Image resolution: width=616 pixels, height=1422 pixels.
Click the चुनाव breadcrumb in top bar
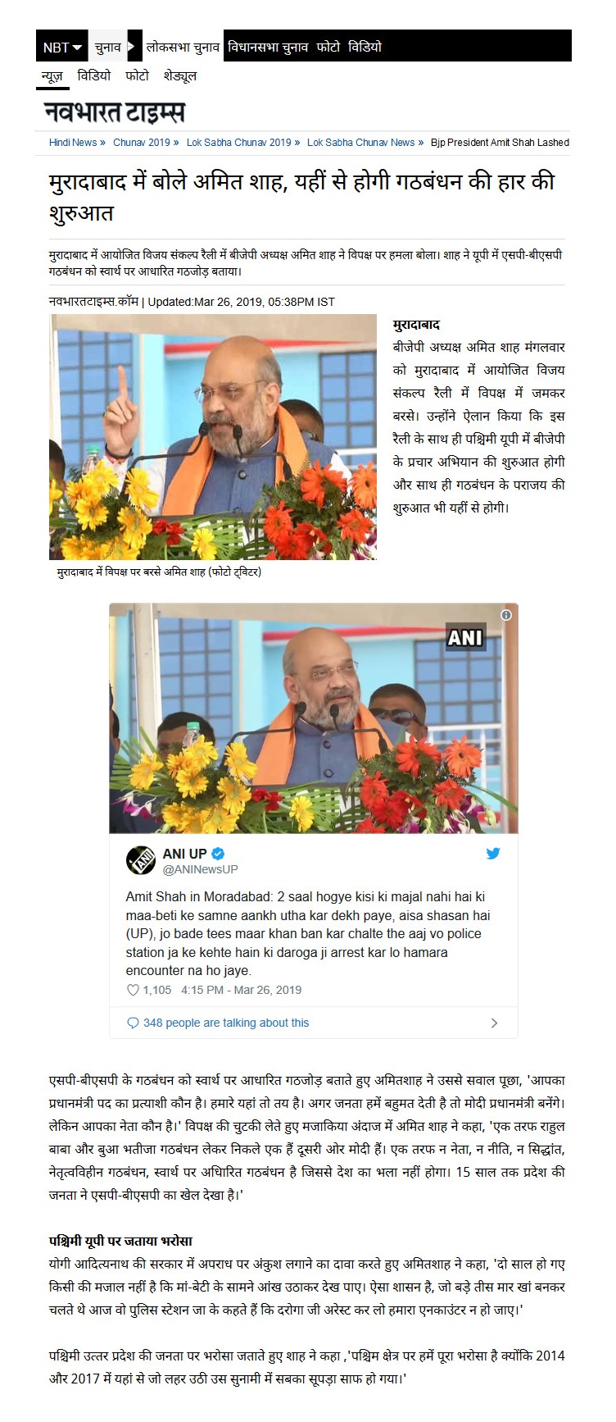[107, 48]
